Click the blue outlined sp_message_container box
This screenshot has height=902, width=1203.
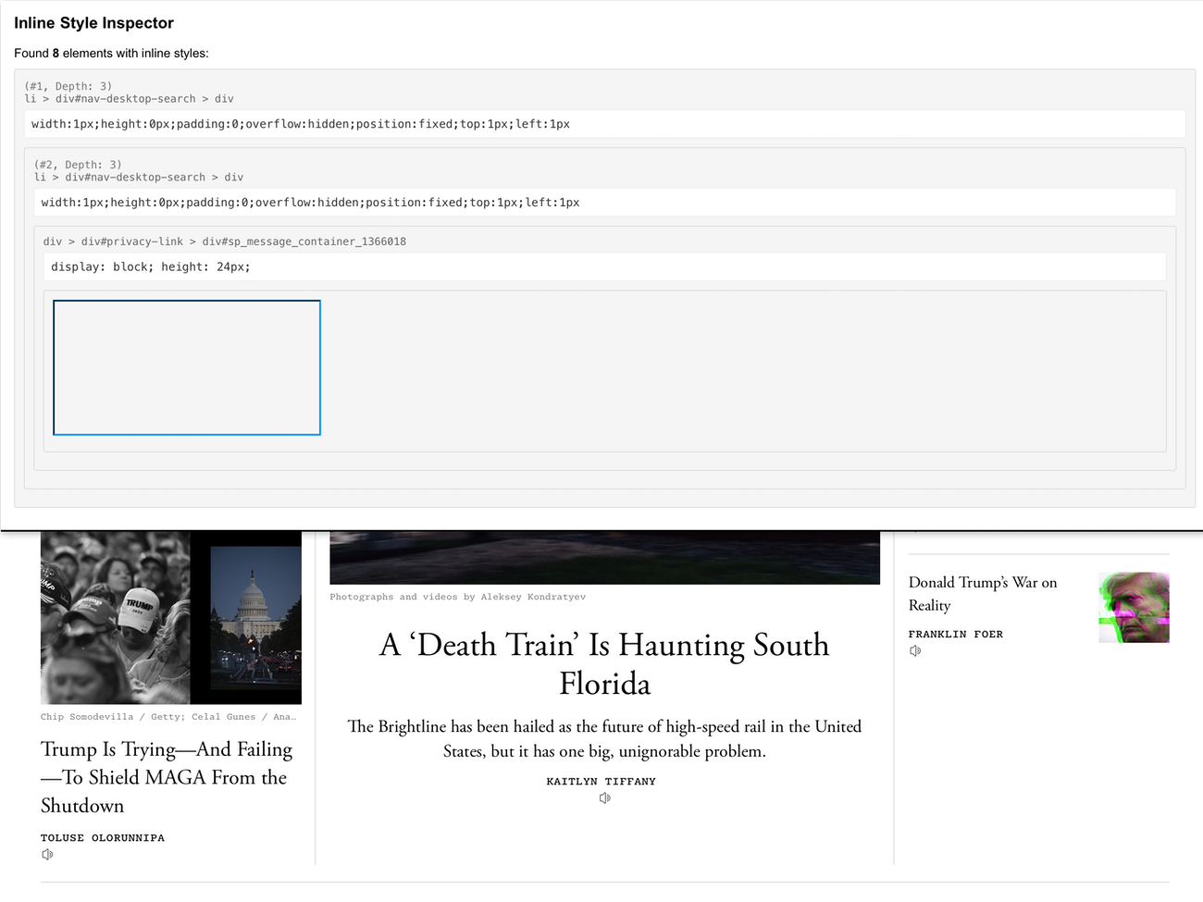tap(186, 366)
